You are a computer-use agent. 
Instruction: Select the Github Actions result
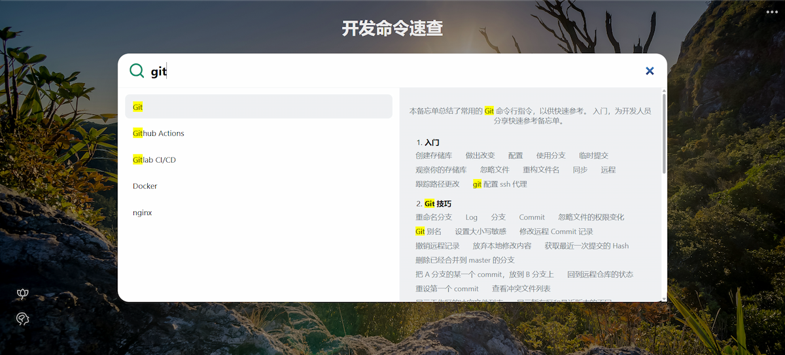coord(258,133)
